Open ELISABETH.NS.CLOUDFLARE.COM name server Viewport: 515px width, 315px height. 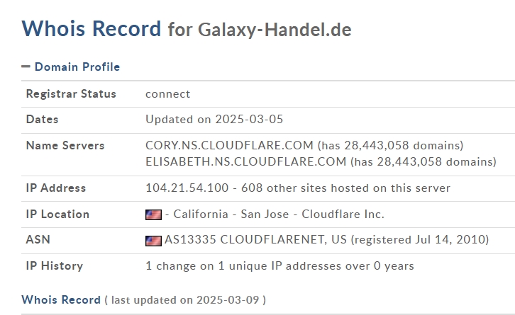pos(245,161)
